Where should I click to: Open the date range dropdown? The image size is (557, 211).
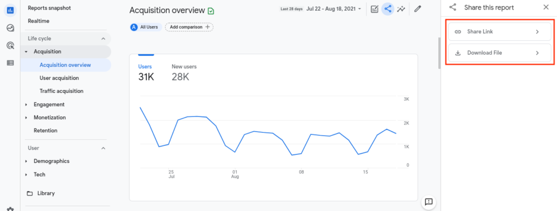pyautogui.click(x=333, y=9)
